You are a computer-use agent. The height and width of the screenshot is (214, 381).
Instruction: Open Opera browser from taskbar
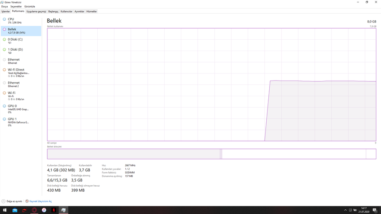(34, 210)
